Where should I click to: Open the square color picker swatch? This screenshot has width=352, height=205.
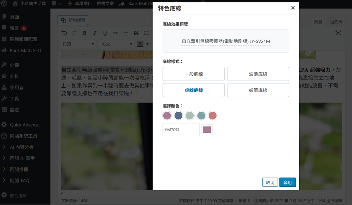tap(207, 130)
